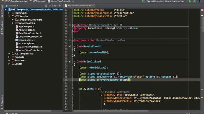Viewport: 204px width, 114px height.
Task: Select the MasterViewController.m editor tab
Action: coord(79,6)
